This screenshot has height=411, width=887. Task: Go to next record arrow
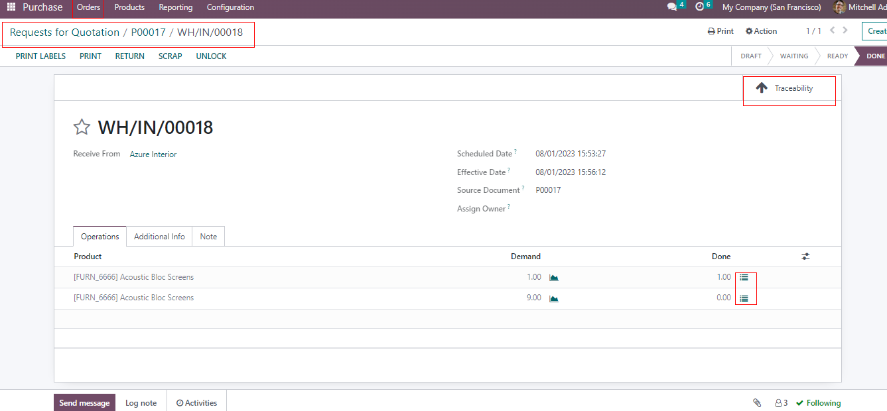coord(845,30)
